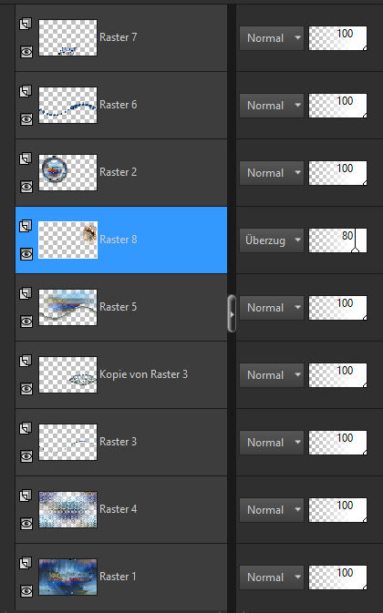383x613 pixels.
Task: Click the raster layer-type icon of Raster 6
Action: (26, 91)
